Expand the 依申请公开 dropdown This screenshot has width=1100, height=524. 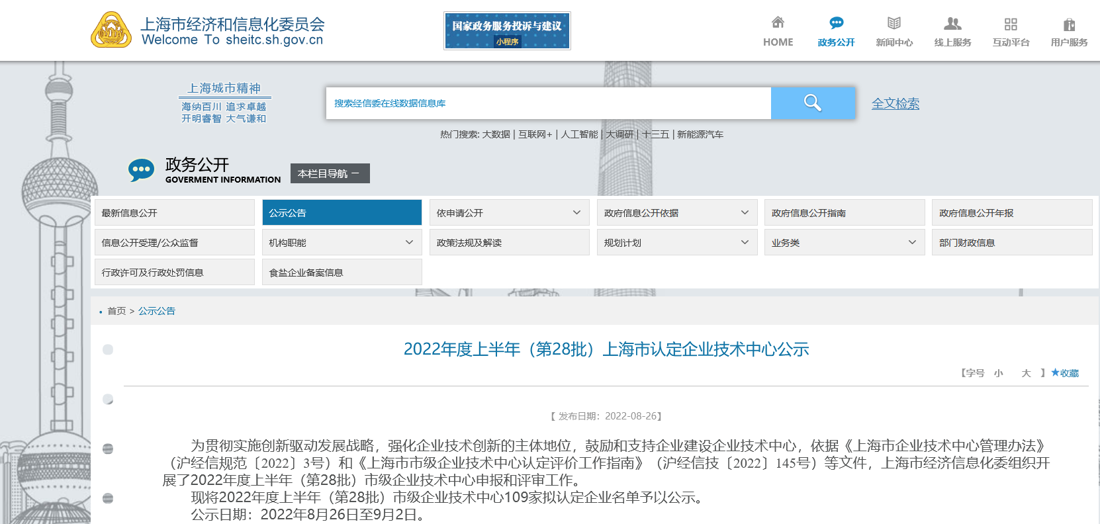[576, 212]
